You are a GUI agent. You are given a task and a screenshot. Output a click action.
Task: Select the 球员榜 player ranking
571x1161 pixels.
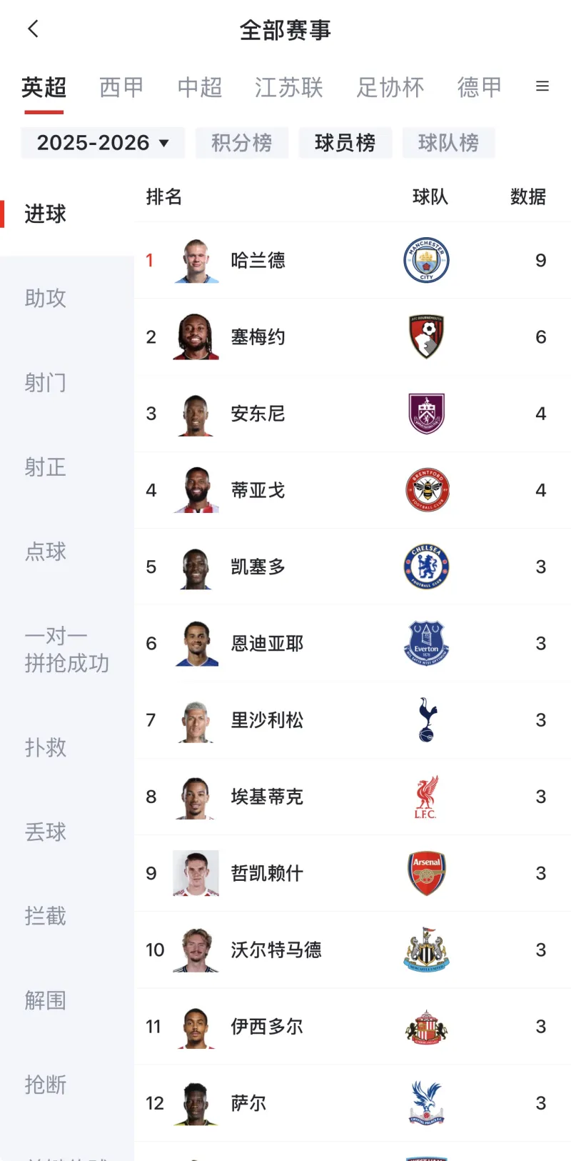tap(345, 143)
